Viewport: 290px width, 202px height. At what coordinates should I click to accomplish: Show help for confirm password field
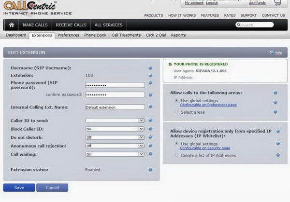[150, 95]
